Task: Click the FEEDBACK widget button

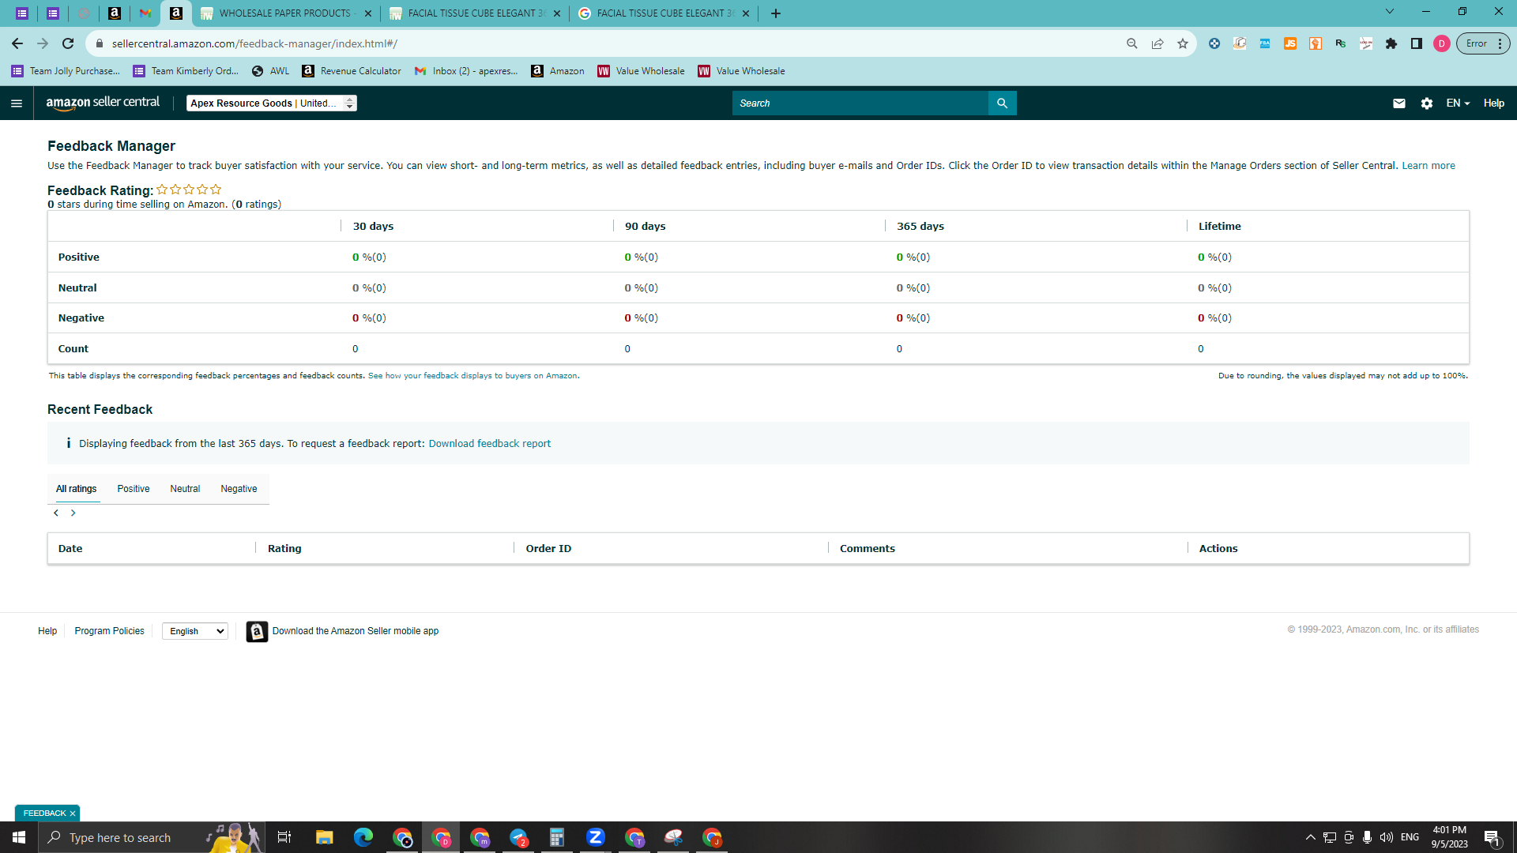Action: pyautogui.click(x=45, y=814)
